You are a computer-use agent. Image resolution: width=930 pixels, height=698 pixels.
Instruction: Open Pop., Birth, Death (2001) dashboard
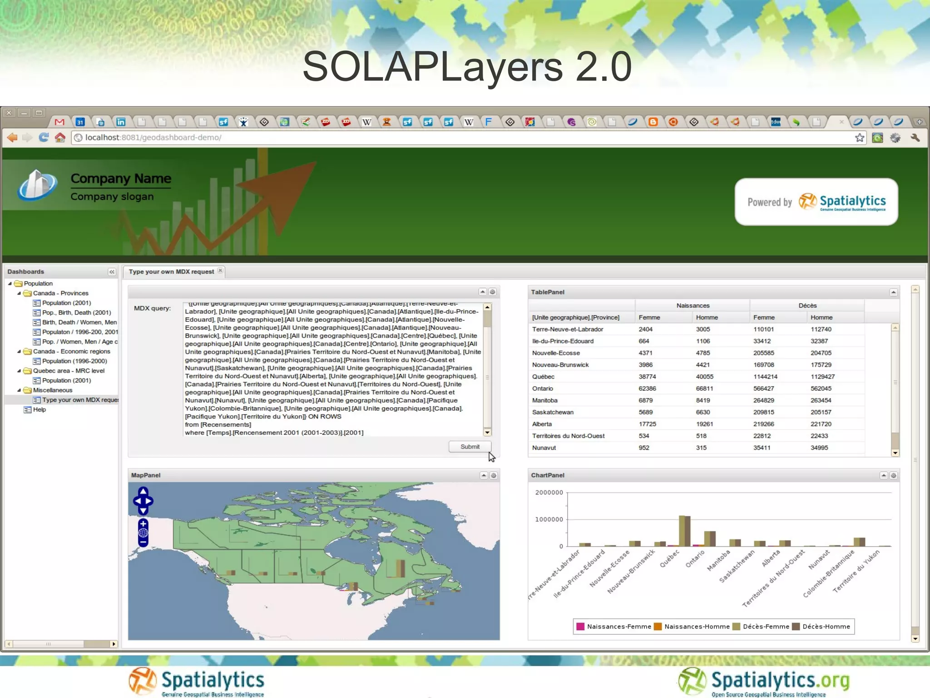pos(76,313)
